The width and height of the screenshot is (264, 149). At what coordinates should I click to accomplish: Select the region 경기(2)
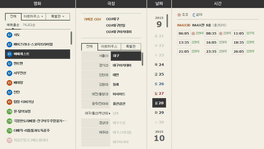pyautogui.click(x=96, y=65)
